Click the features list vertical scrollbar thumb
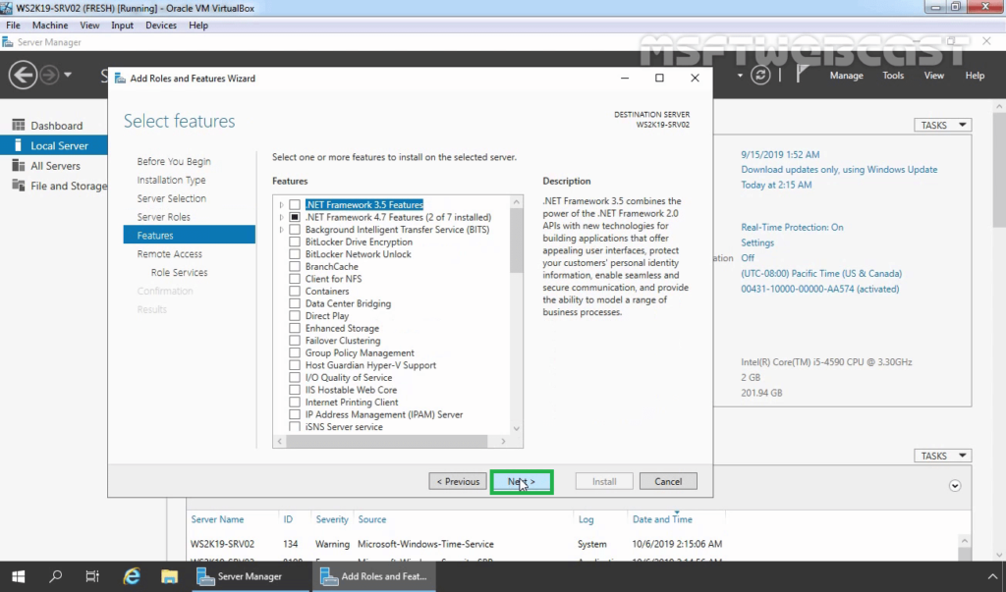 pyautogui.click(x=517, y=242)
